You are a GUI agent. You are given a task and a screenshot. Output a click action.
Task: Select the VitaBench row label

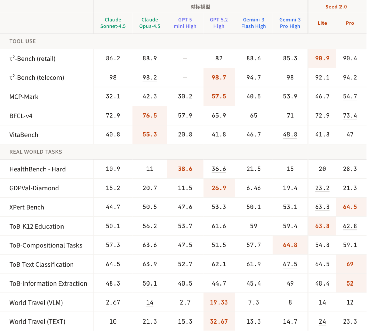[x=24, y=135]
